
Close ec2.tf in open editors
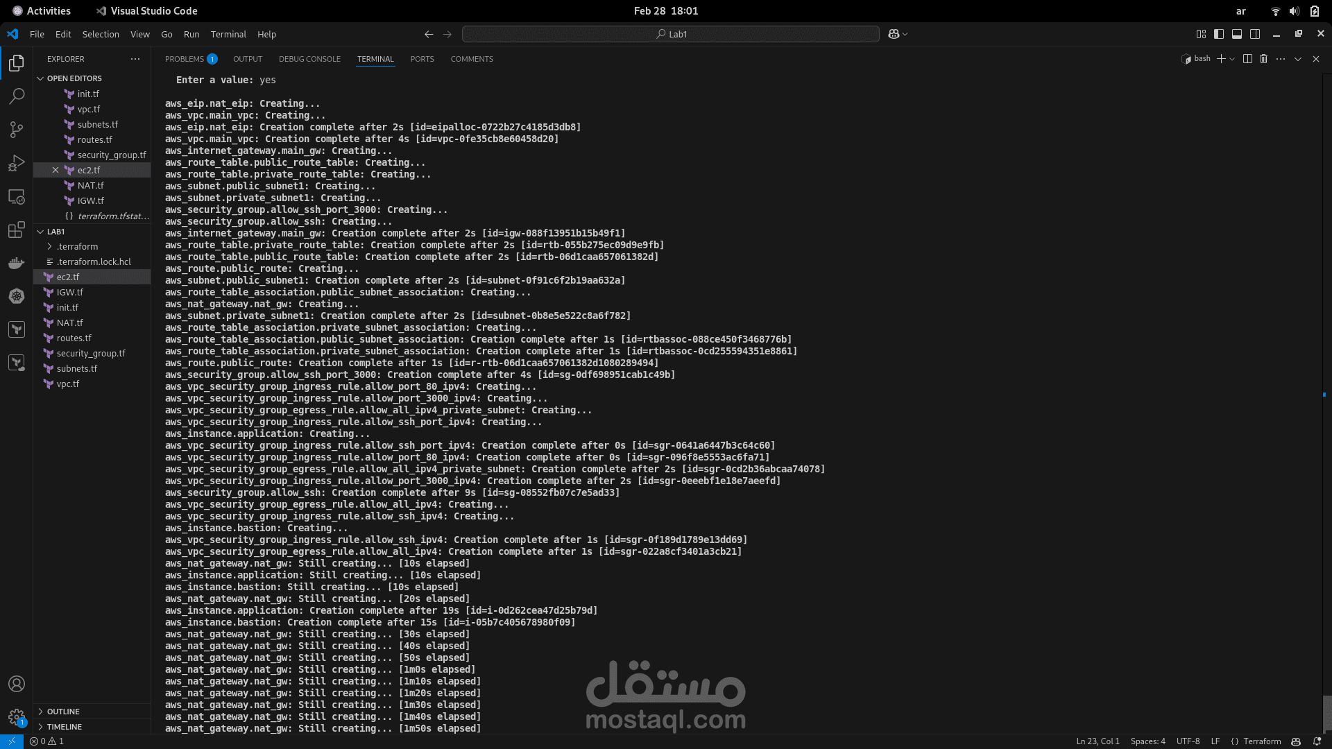point(55,170)
